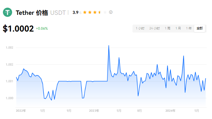
Task: Click the second gold rating star
Action: pyautogui.click(x=90, y=12)
